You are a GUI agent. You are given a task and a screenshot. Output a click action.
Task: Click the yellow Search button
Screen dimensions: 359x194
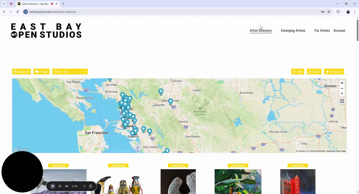21,72
